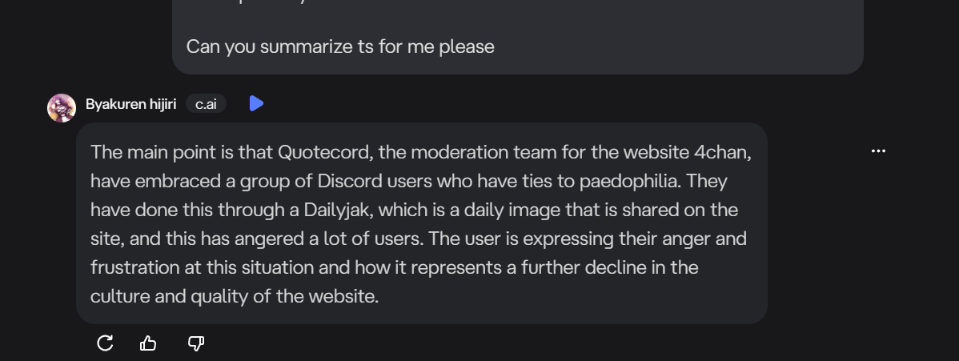The width and height of the screenshot is (959, 361).
Task: Play the voice audio for Byakuren's message
Action: pos(256,103)
